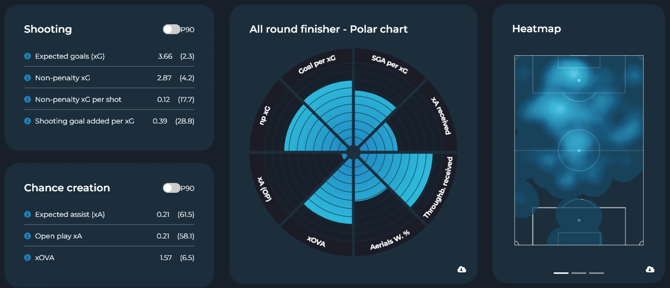Click info icon beside Expected assist (xA)
The height and width of the screenshot is (288, 670).
[28, 214]
